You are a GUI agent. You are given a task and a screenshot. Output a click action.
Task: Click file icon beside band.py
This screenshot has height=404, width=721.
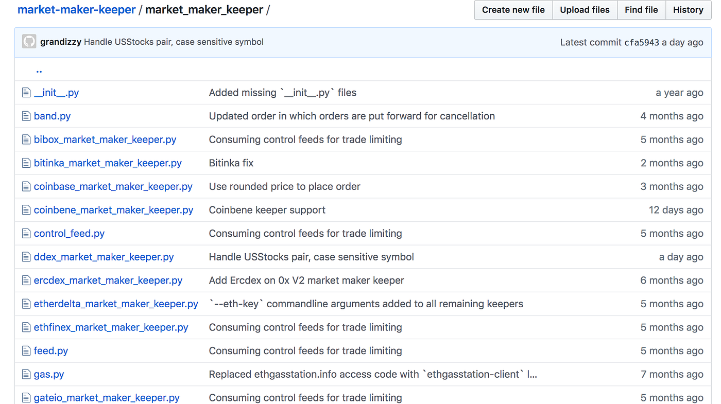pyautogui.click(x=26, y=116)
